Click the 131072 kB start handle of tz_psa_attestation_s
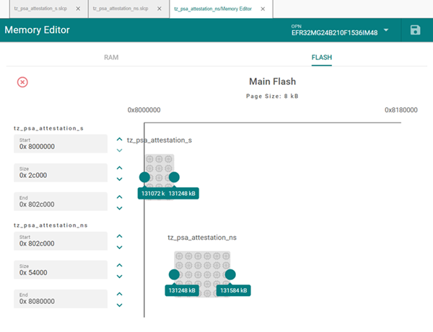Viewport: 433px width, 332px height. point(144,177)
